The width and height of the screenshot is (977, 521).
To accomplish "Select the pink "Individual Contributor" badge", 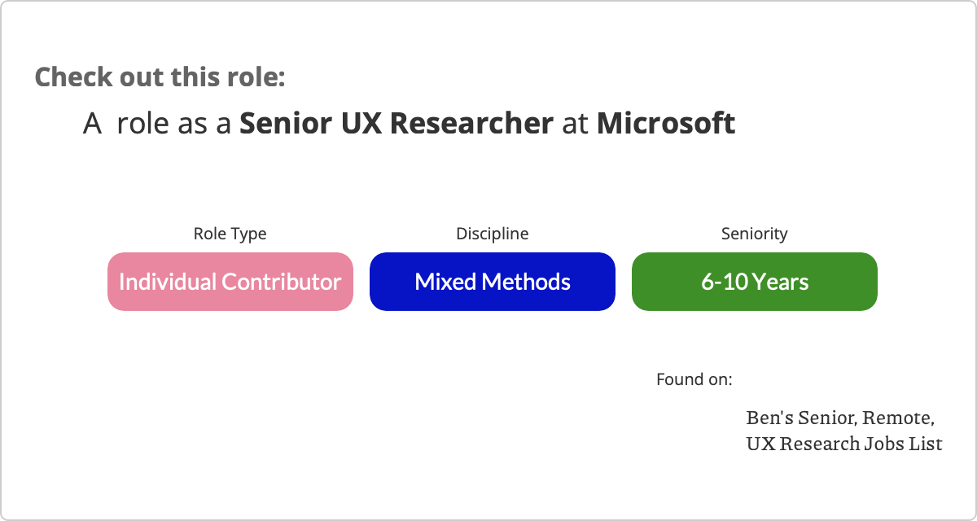I will (x=230, y=282).
